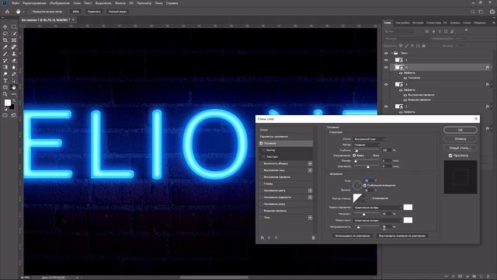
Task: Click the fx icon at dialog bottom
Action: [262, 238]
